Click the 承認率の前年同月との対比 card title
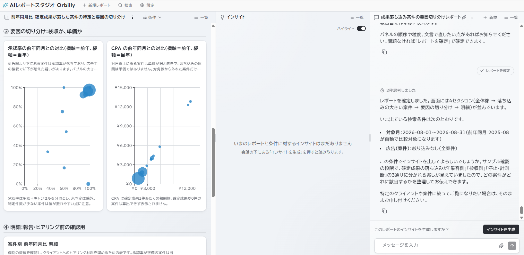Viewport: 524px width, 255px height. pos(53,52)
